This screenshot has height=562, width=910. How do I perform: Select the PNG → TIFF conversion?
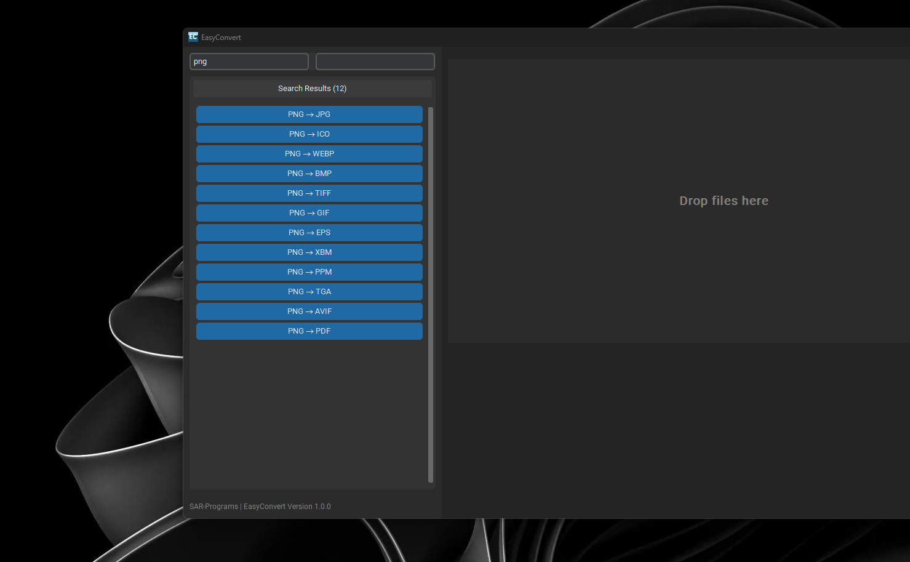(309, 193)
